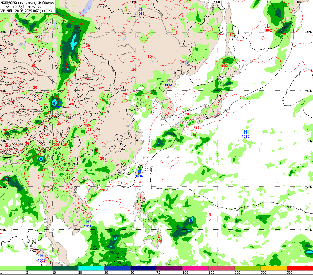Click the H 1019 high pressure label
The height and width of the screenshot is (275, 313).
[x=60, y=105]
